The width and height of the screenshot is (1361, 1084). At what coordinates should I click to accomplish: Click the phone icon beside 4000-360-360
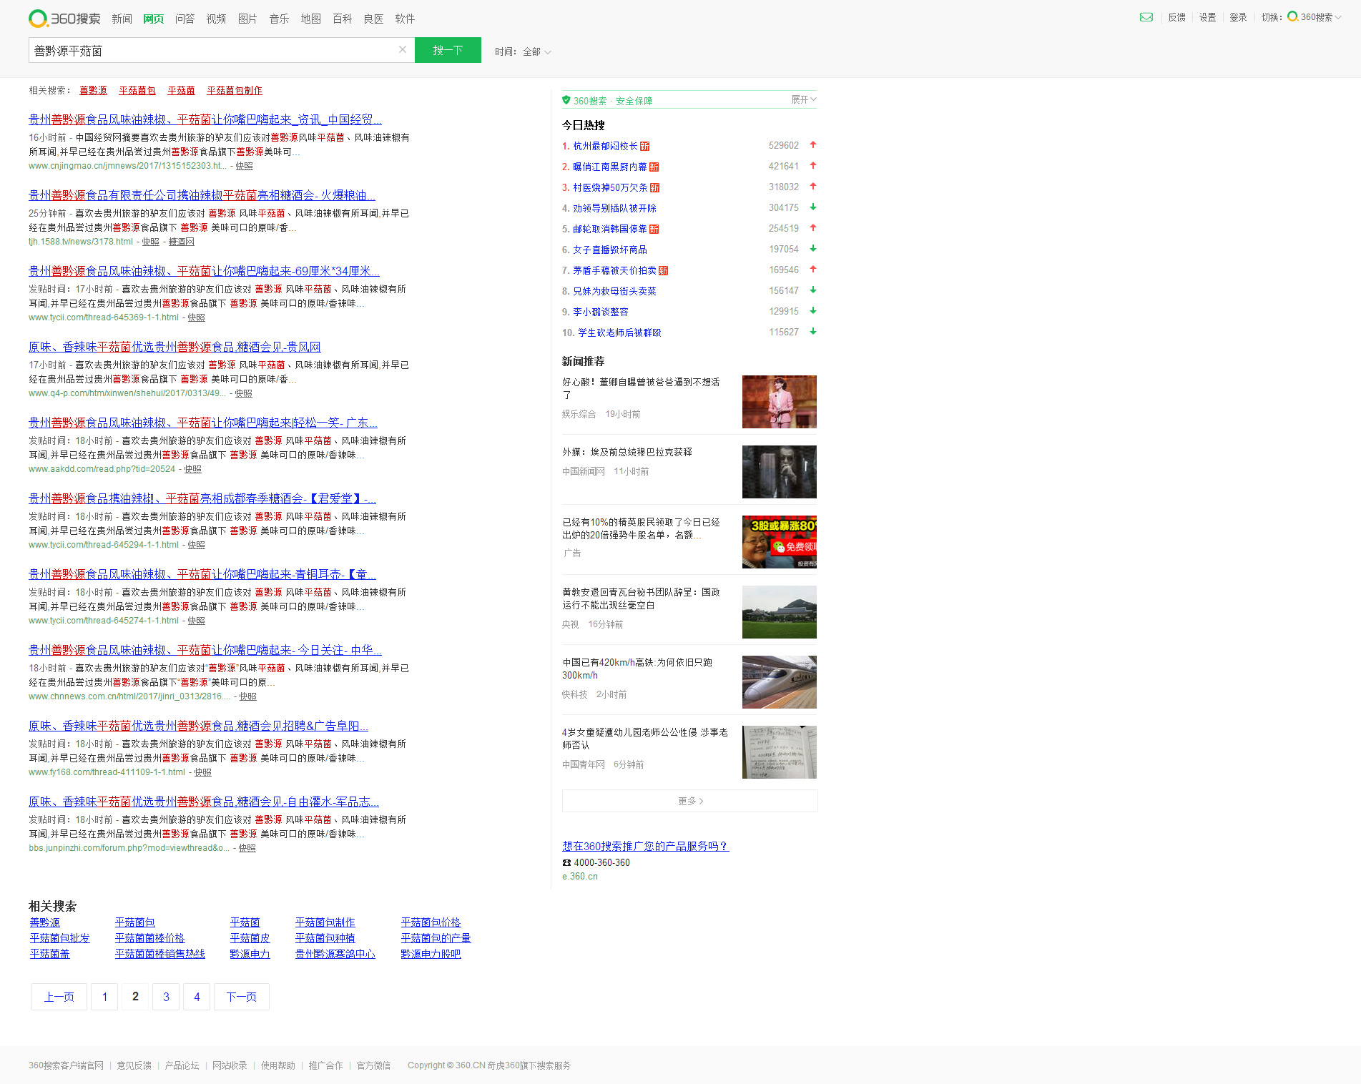[566, 863]
